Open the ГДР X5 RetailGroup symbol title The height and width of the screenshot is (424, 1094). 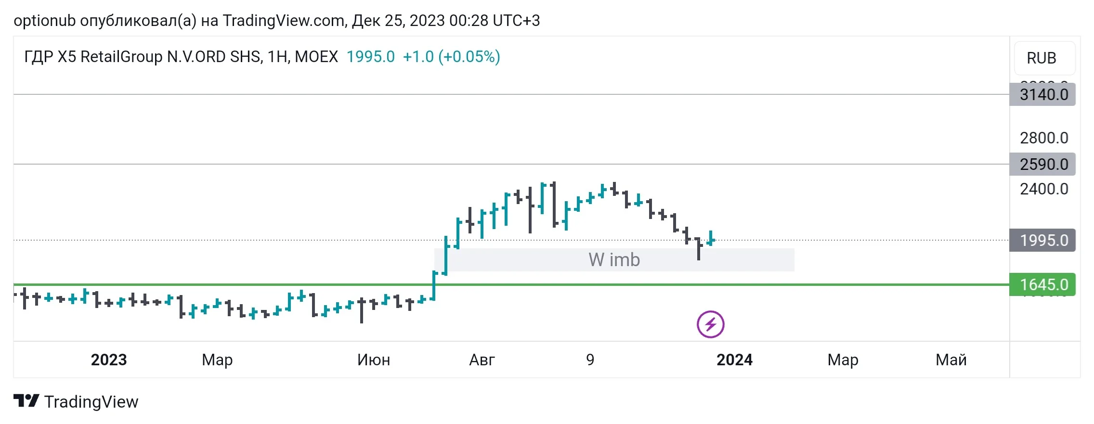181,57
